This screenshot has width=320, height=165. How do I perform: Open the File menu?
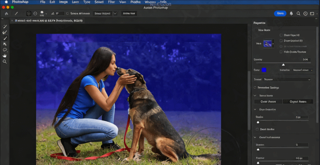[43, 2]
